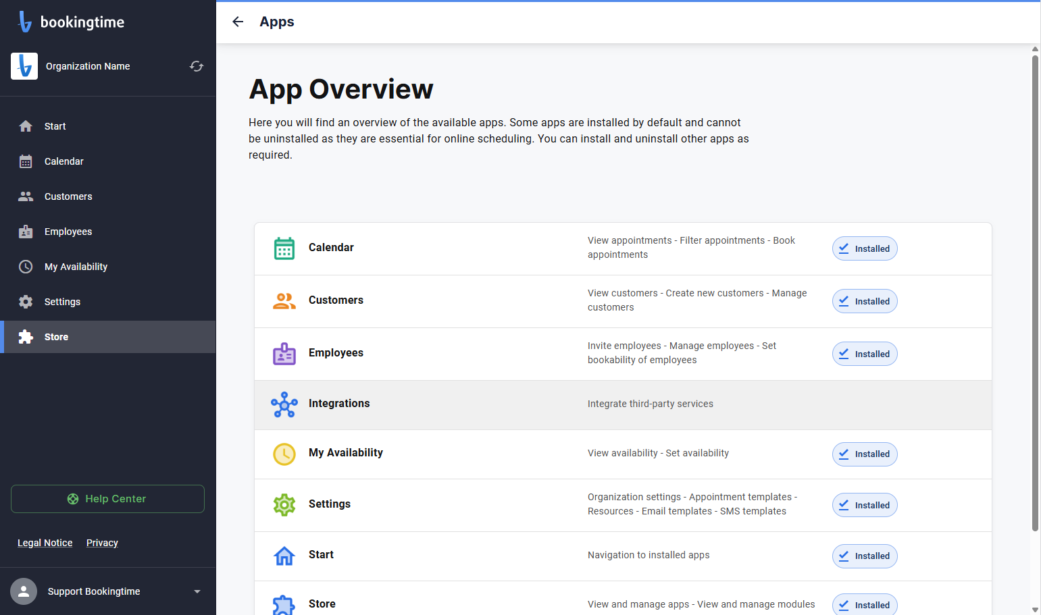Open the Help Center button
This screenshot has width=1041, height=615.
click(x=107, y=499)
